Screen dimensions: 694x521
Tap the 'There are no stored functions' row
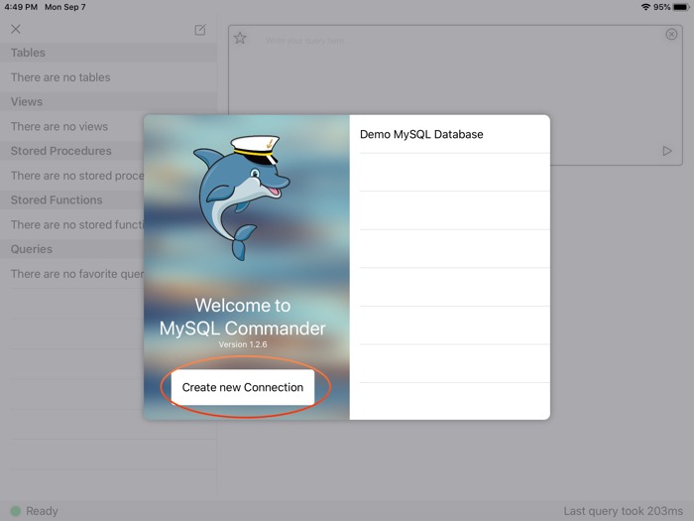(x=71, y=225)
